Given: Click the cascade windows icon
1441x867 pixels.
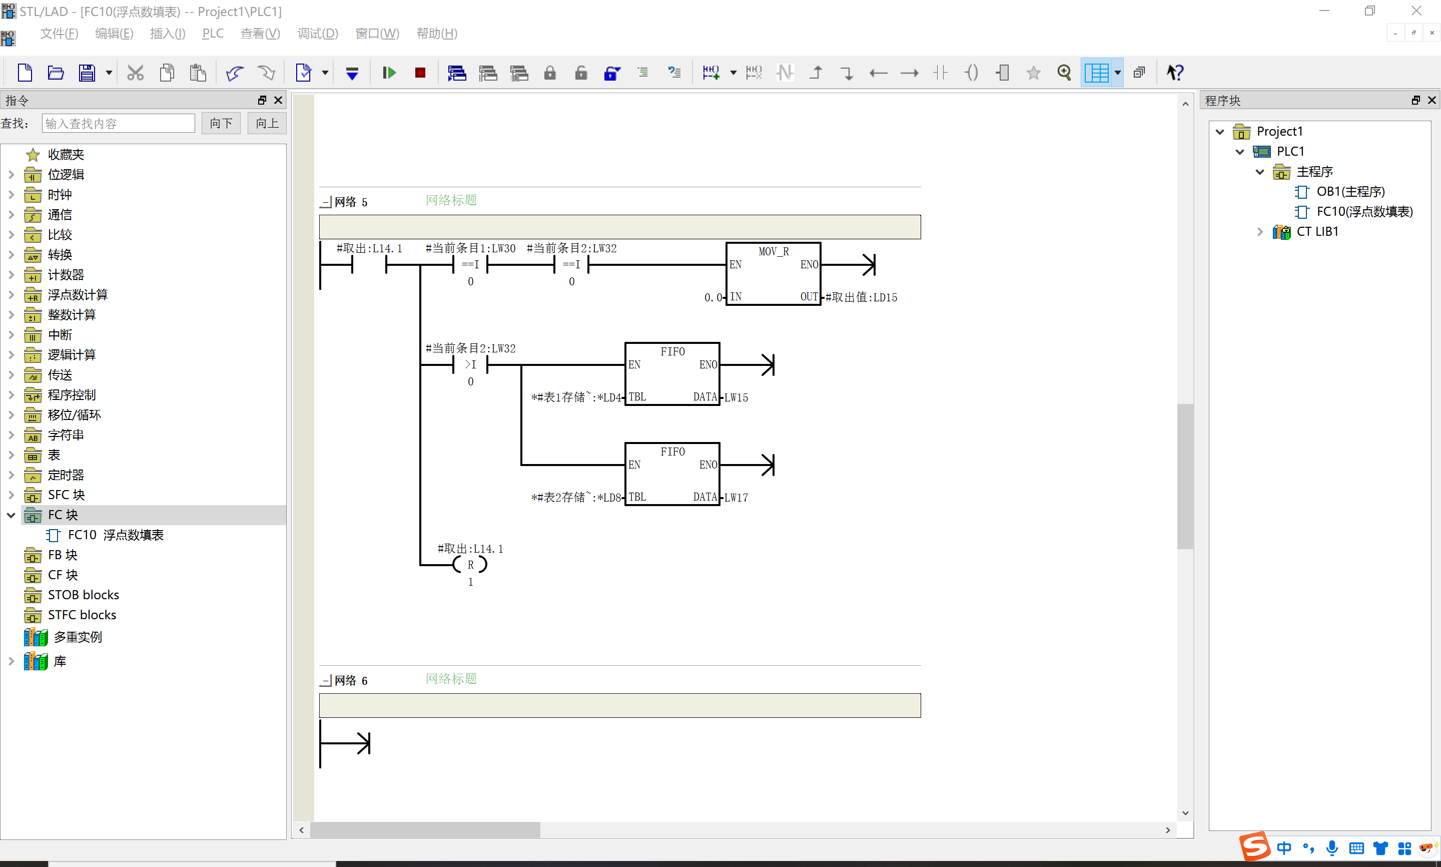Looking at the screenshot, I should pos(1139,73).
